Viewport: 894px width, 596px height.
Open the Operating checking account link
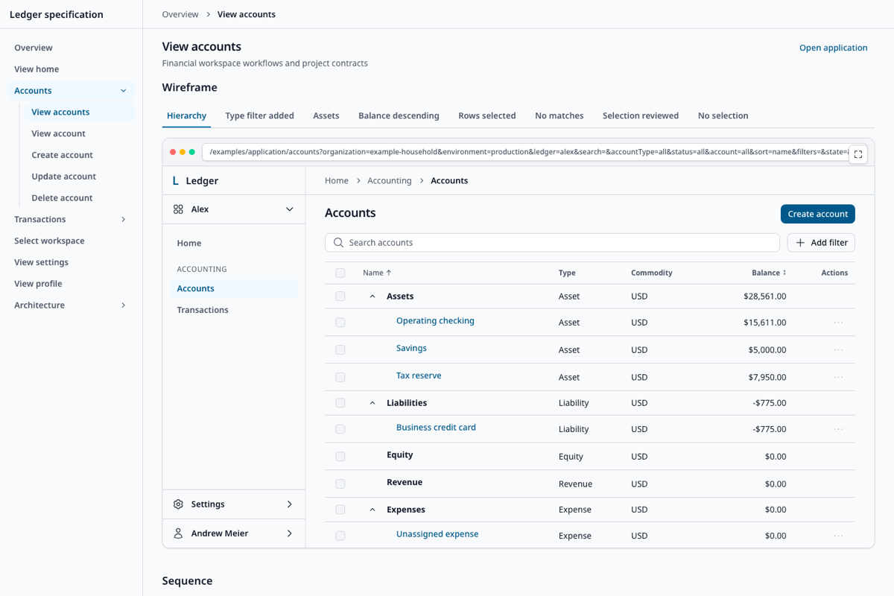click(435, 321)
